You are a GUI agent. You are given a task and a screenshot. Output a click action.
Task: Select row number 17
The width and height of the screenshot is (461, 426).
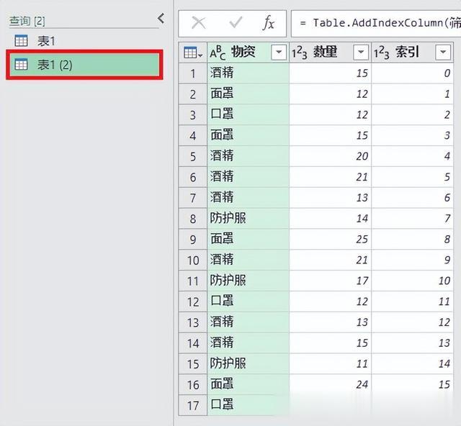pyautogui.click(x=193, y=406)
